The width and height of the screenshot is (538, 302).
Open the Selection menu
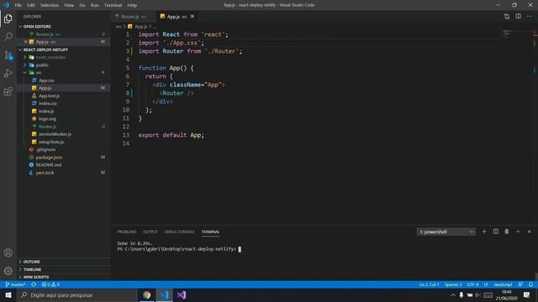coord(50,5)
